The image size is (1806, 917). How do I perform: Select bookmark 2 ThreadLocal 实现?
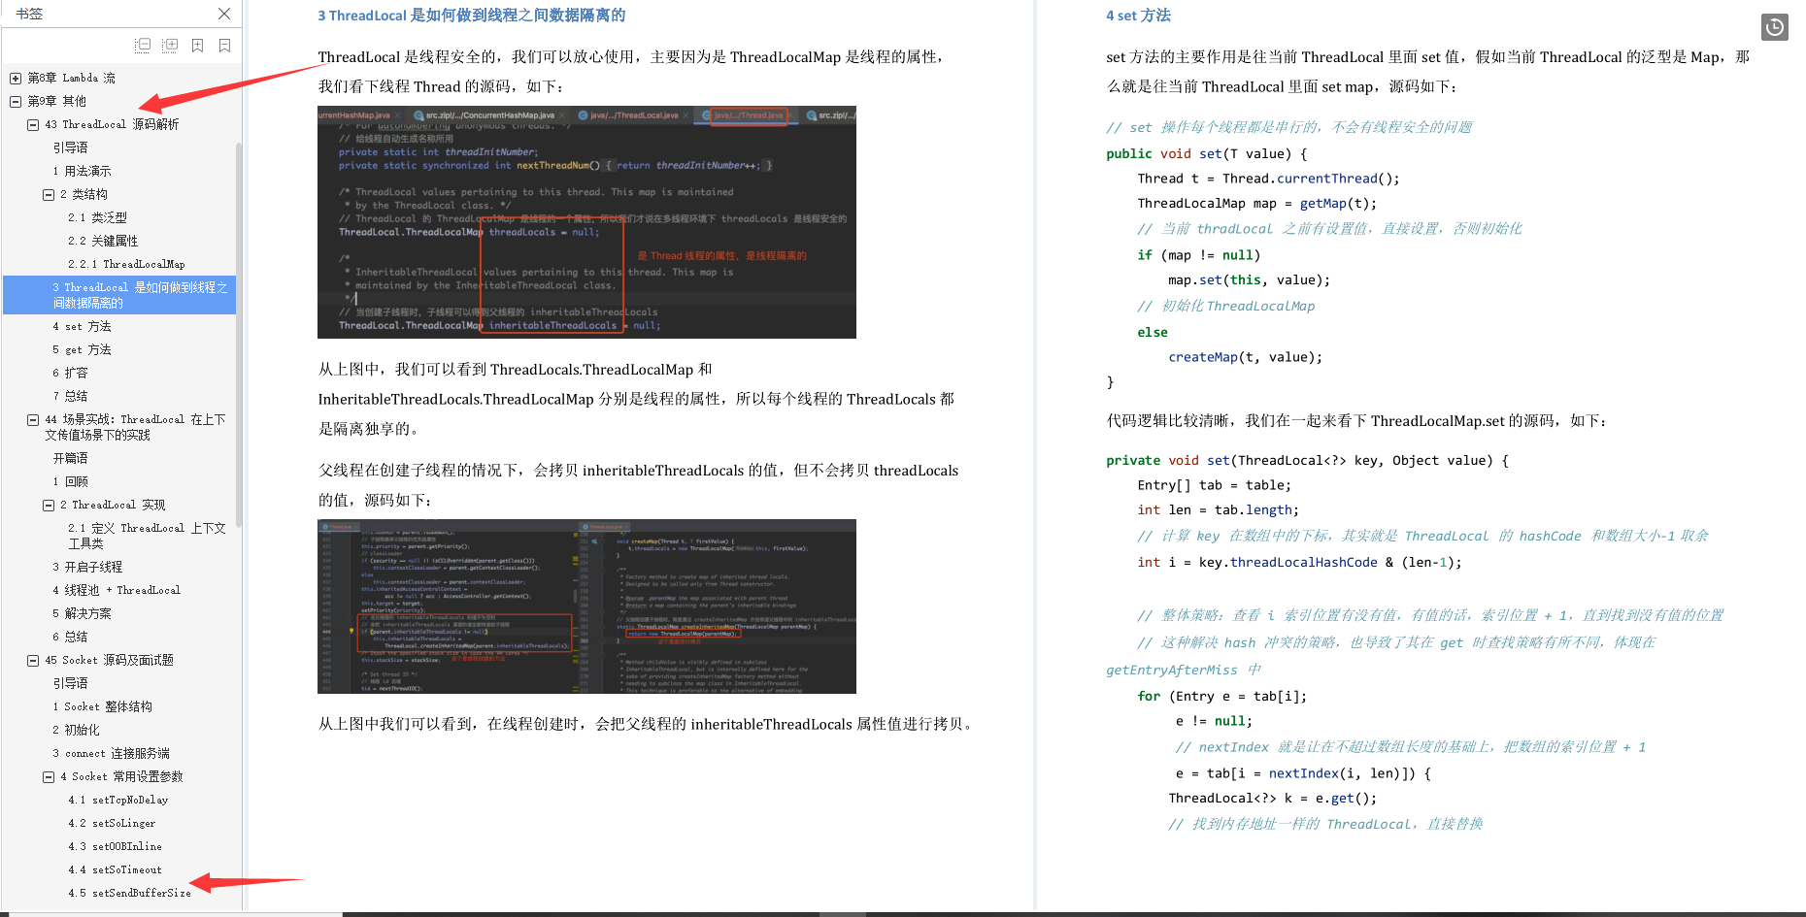[113, 505]
